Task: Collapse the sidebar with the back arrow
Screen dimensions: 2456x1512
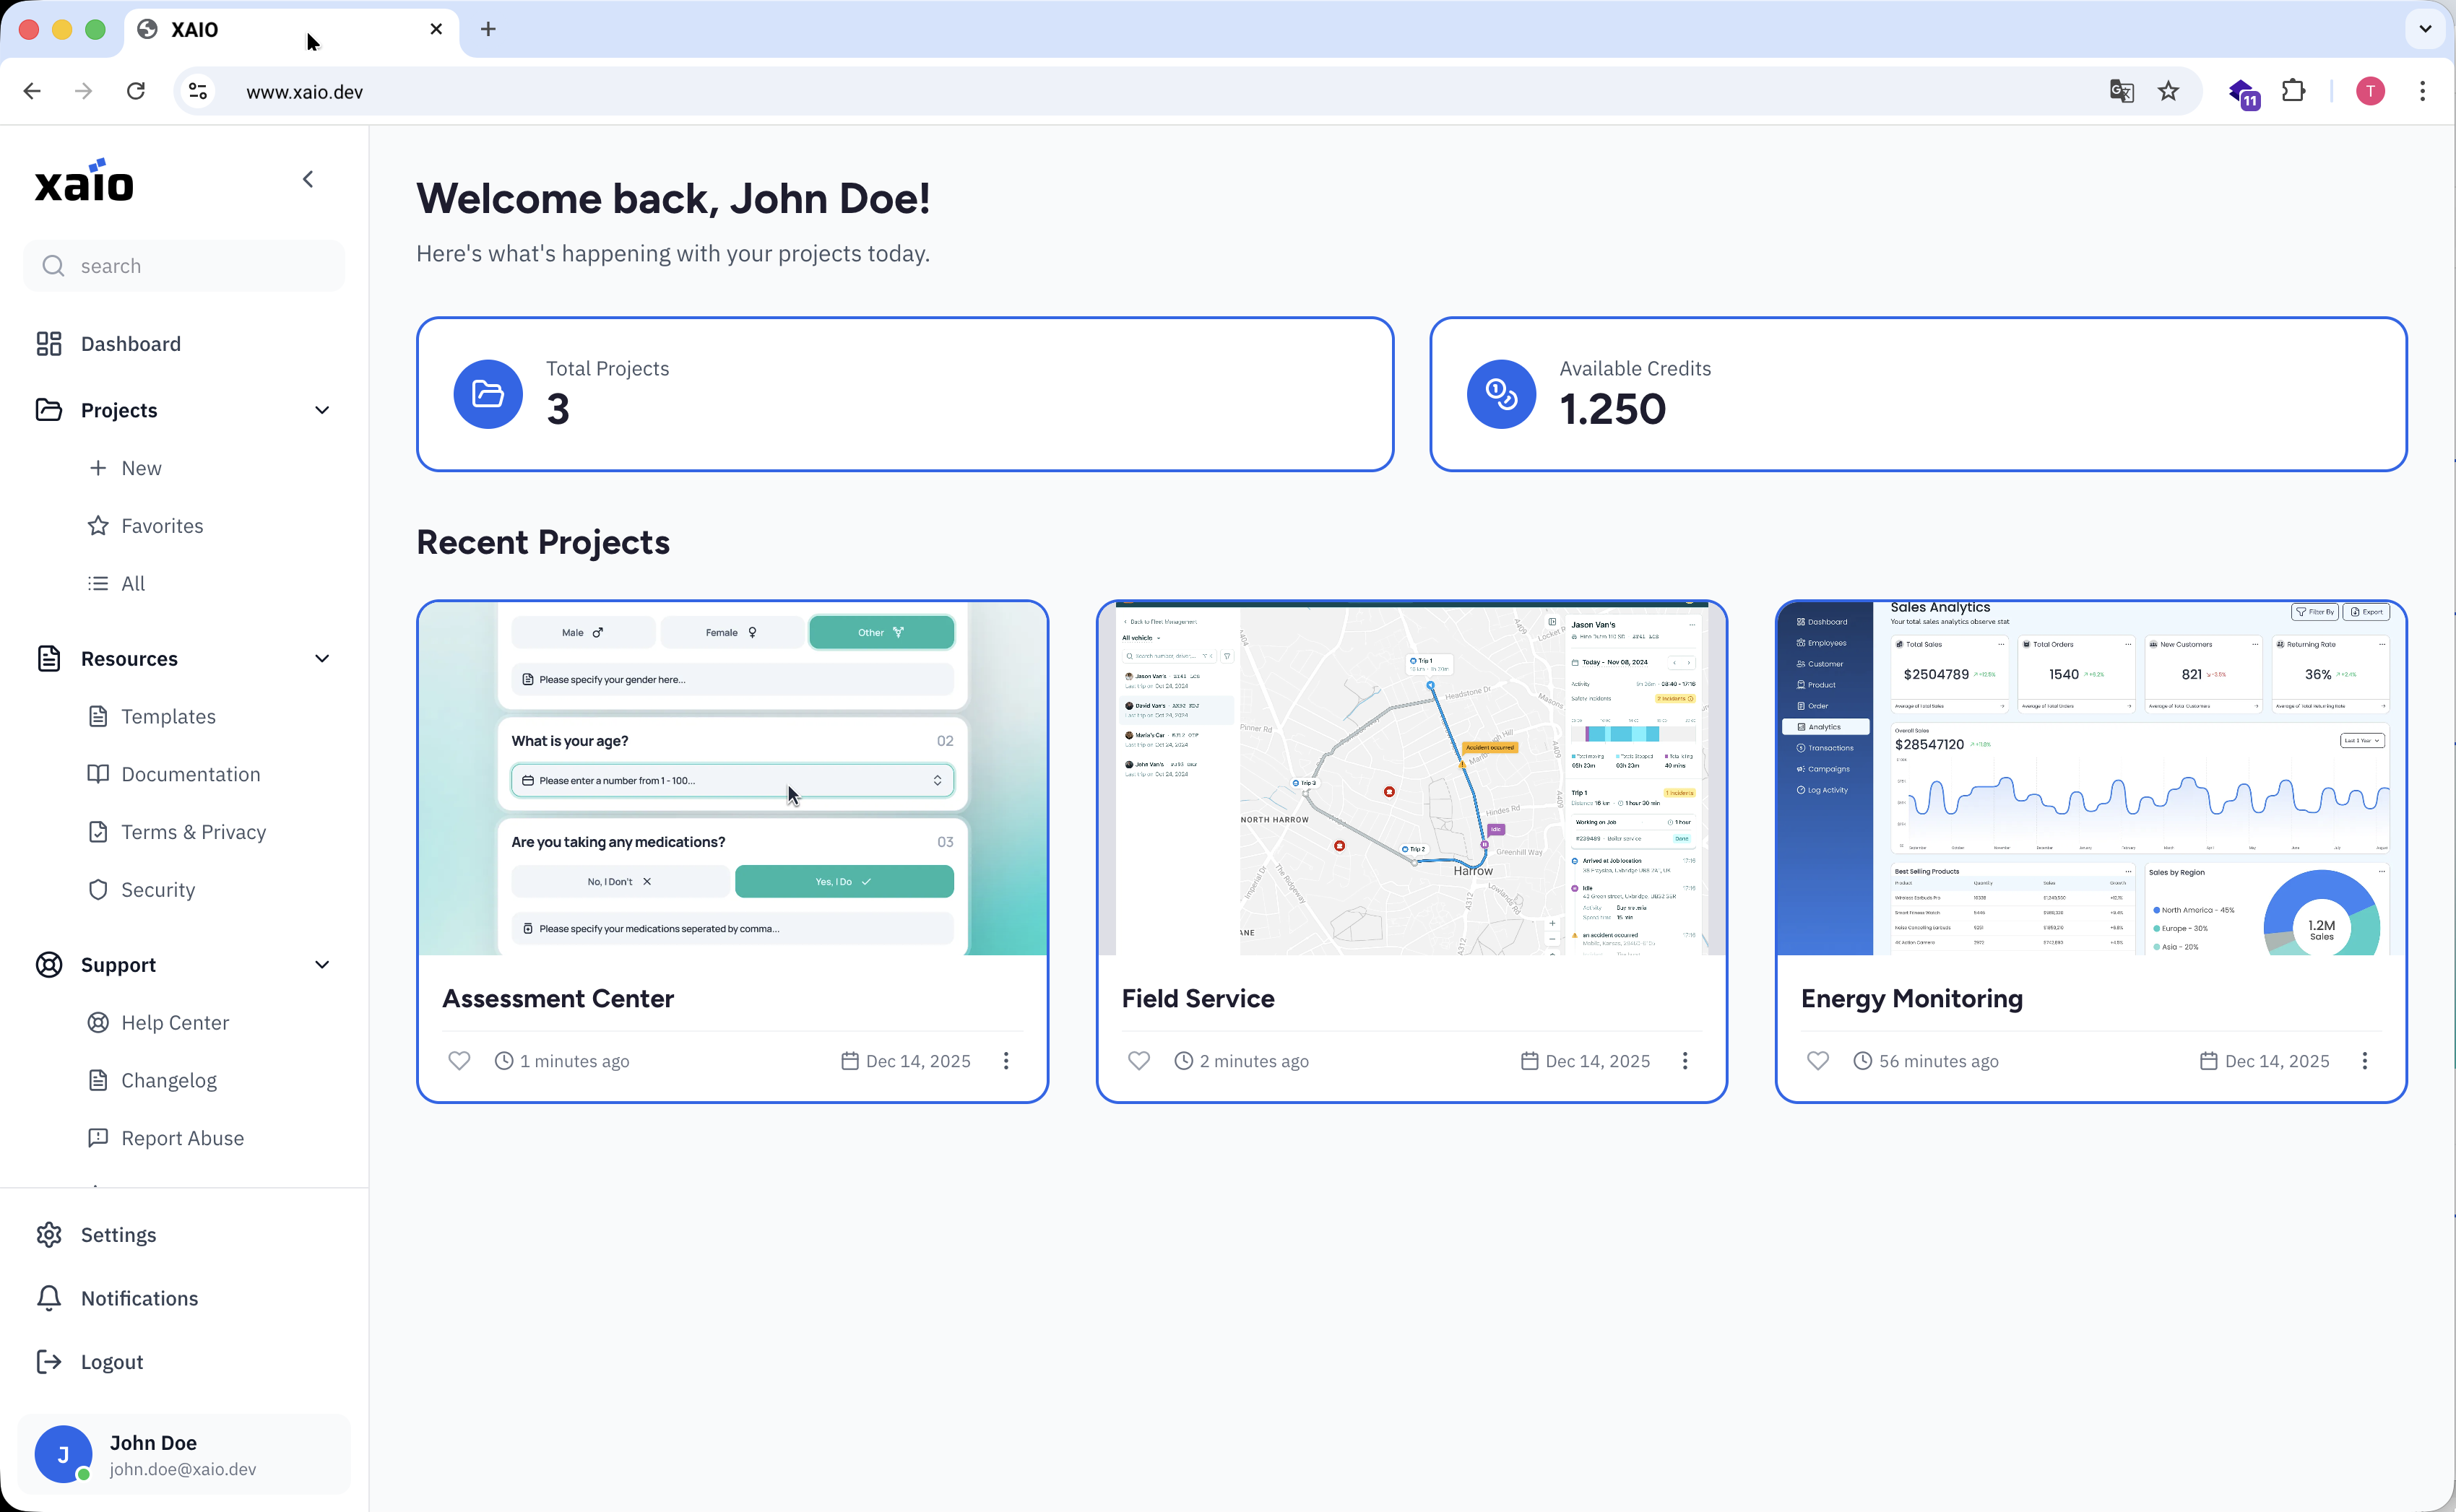Action: tap(308, 179)
